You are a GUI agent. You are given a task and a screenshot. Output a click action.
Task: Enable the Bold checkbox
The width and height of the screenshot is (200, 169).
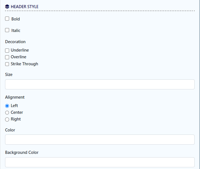(x=7, y=19)
